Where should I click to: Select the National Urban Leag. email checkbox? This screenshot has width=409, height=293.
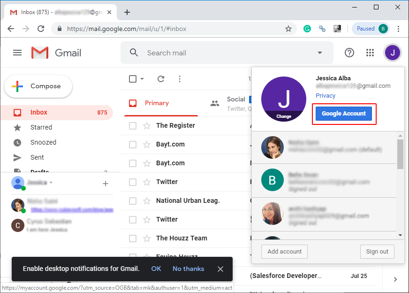133,201
